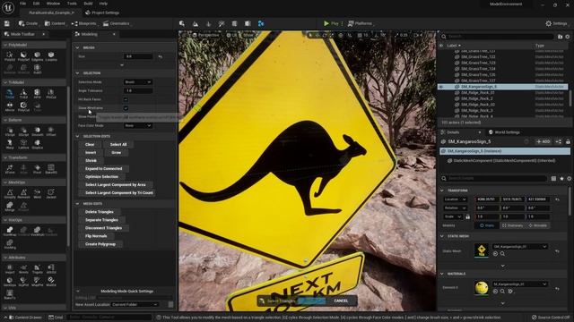Select the Mirror tool in TriModel
The image size is (574, 322).
pyautogui.click(x=10, y=106)
